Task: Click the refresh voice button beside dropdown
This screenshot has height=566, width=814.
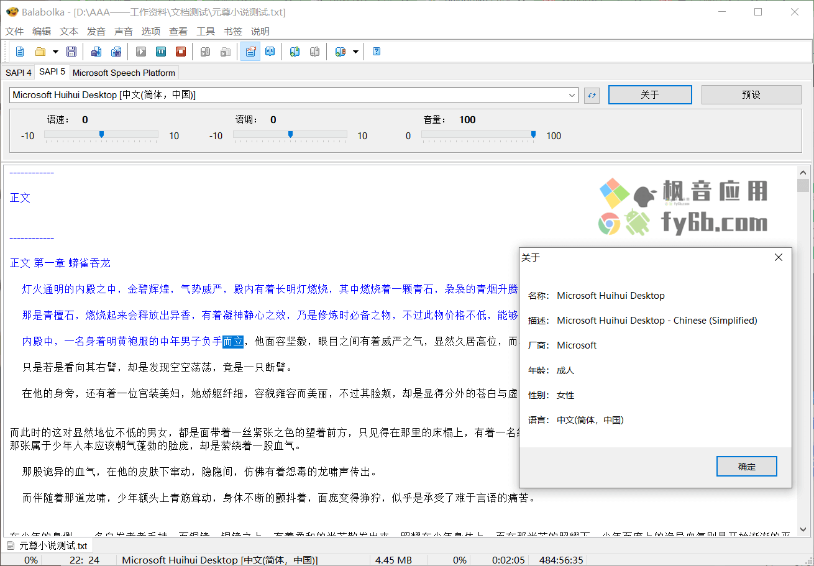Action: click(592, 95)
